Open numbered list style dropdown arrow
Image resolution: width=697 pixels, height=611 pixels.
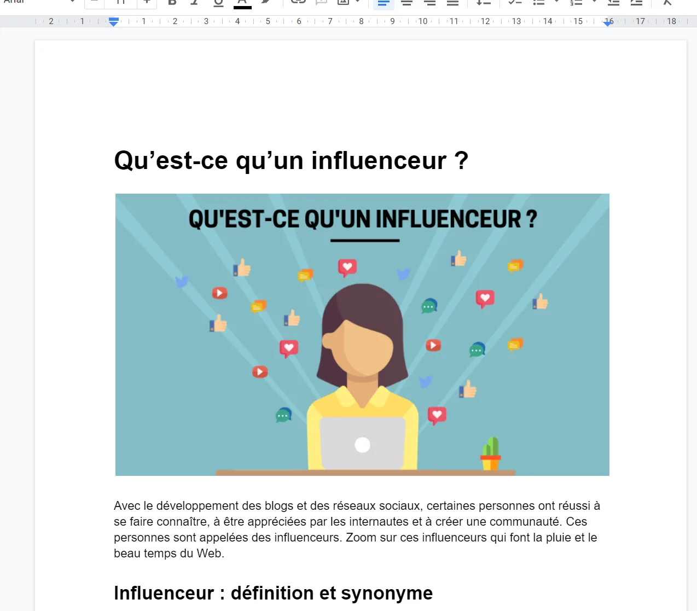pos(594,2)
